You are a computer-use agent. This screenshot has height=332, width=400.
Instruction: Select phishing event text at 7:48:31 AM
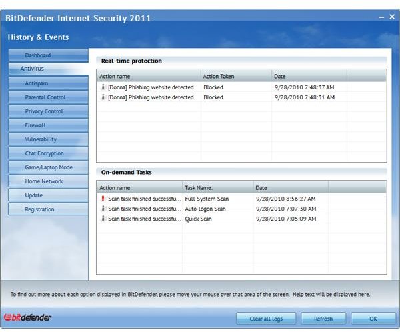[x=151, y=97]
